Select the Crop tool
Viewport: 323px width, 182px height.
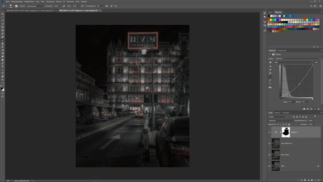click(3, 27)
